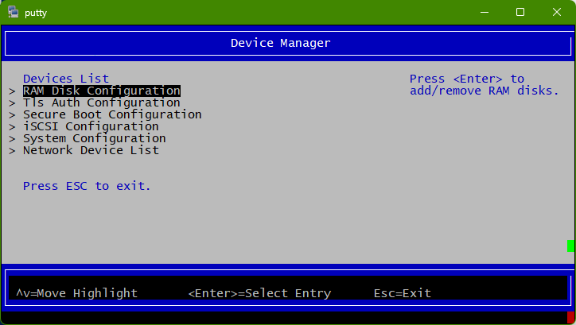Click the <Enter>=Select Entry footer hint

click(259, 293)
